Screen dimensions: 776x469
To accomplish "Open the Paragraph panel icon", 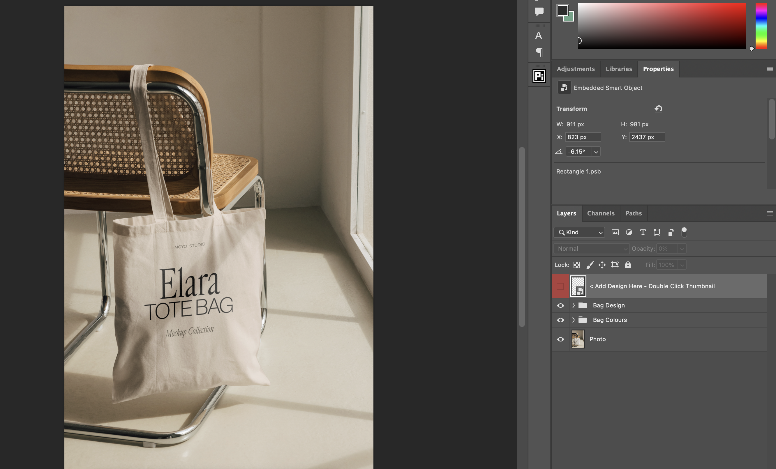I will [x=539, y=52].
